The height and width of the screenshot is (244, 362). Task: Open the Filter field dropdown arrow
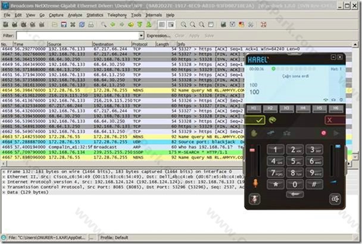tap(141, 36)
